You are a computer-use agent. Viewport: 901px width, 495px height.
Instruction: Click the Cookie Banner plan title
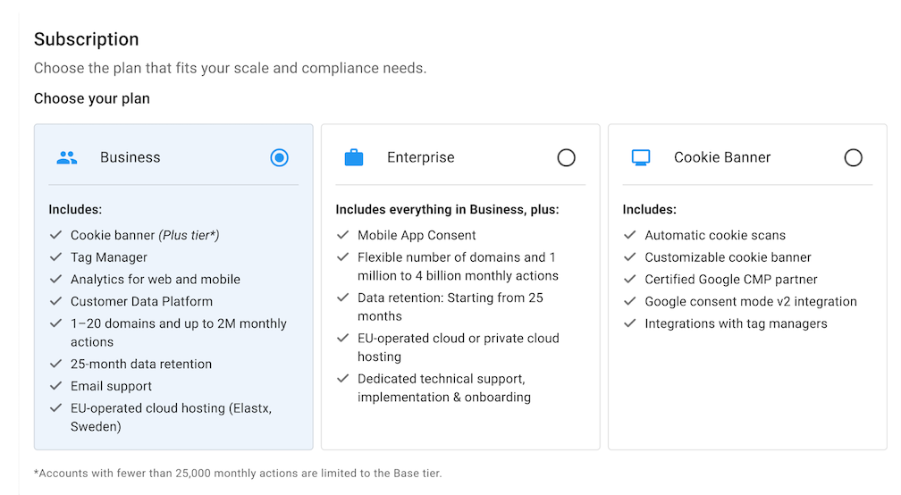pos(722,157)
